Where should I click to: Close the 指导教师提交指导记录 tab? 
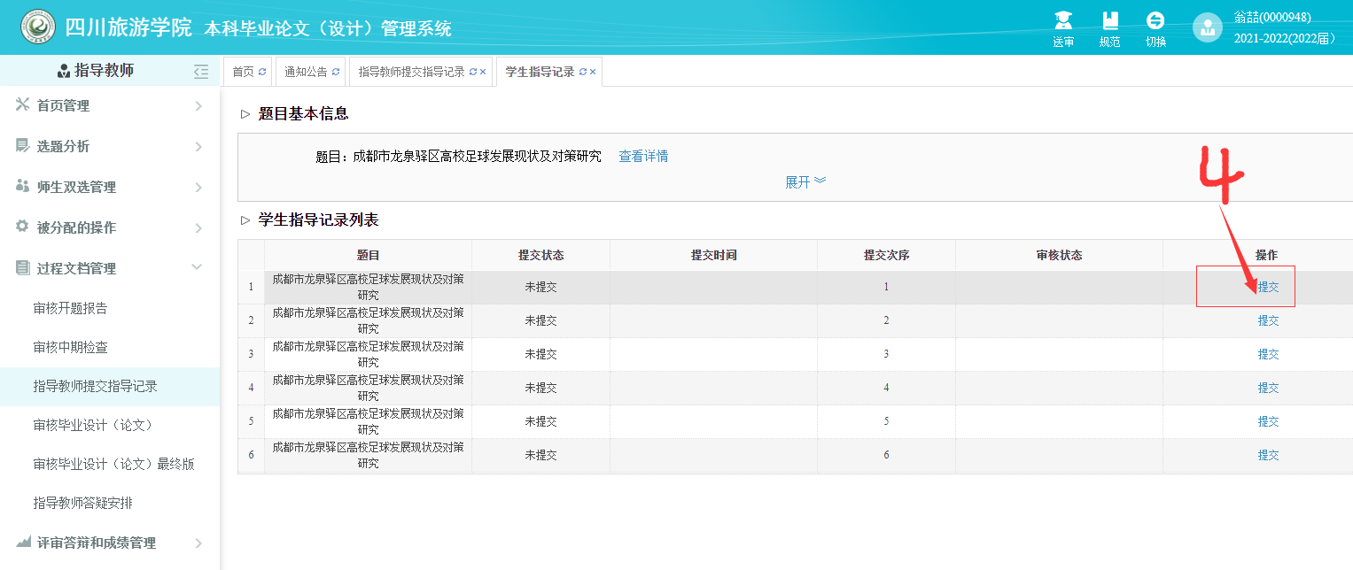point(483,73)
